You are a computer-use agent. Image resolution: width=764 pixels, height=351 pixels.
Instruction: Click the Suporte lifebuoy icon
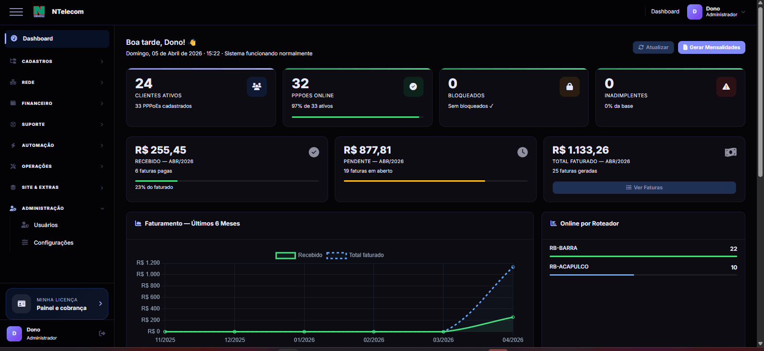pyautogui.click(x=13, y=124)
